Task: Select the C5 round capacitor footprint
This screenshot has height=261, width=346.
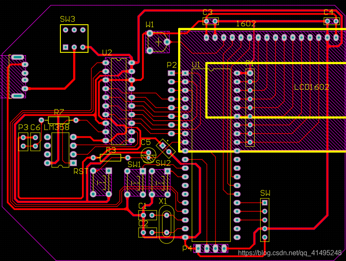Action: click(148, 155)
